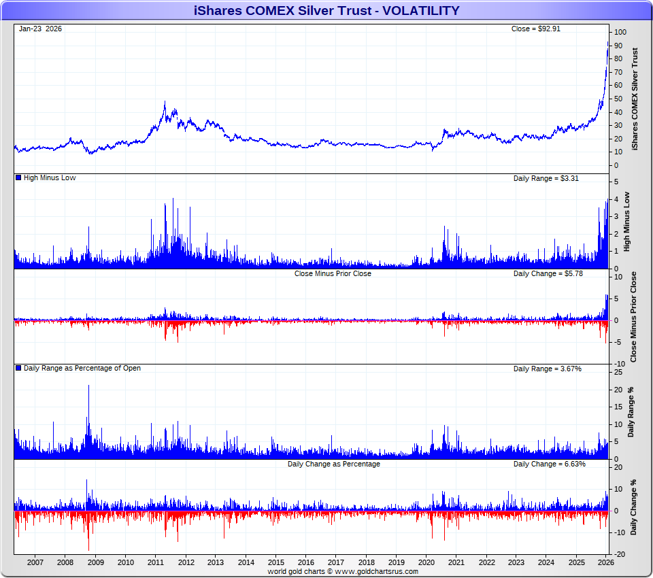Click the rotated Daily Range % axis title
The height and width of the screenshot is (578, 653).
point(633,411)
